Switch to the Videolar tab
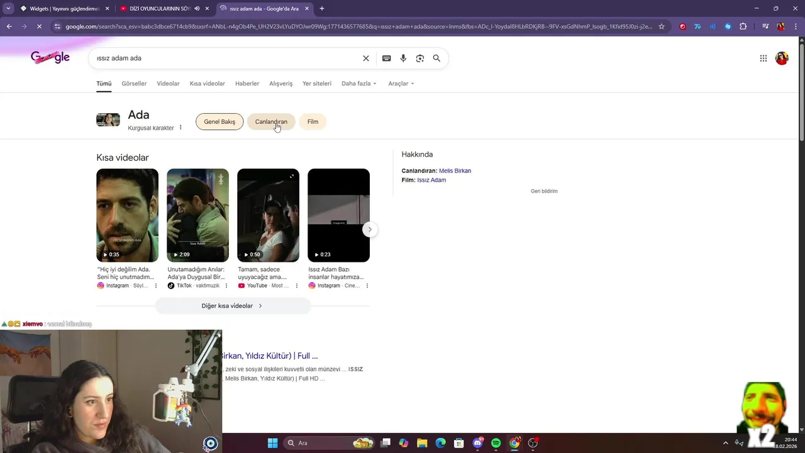The width and height of the screenshot is (805, 453). (x=168, y=84)
